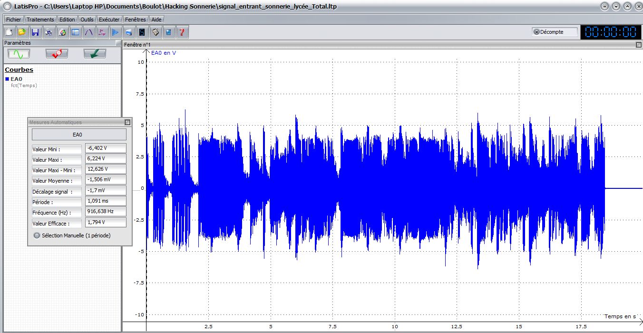Toggle the Décompte countdown option
This screenshot has height=333, width=643.
536,32
